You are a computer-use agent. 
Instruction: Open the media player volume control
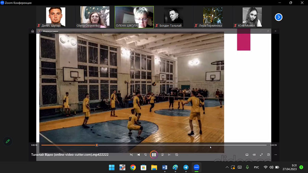click(x=254, y=155)
